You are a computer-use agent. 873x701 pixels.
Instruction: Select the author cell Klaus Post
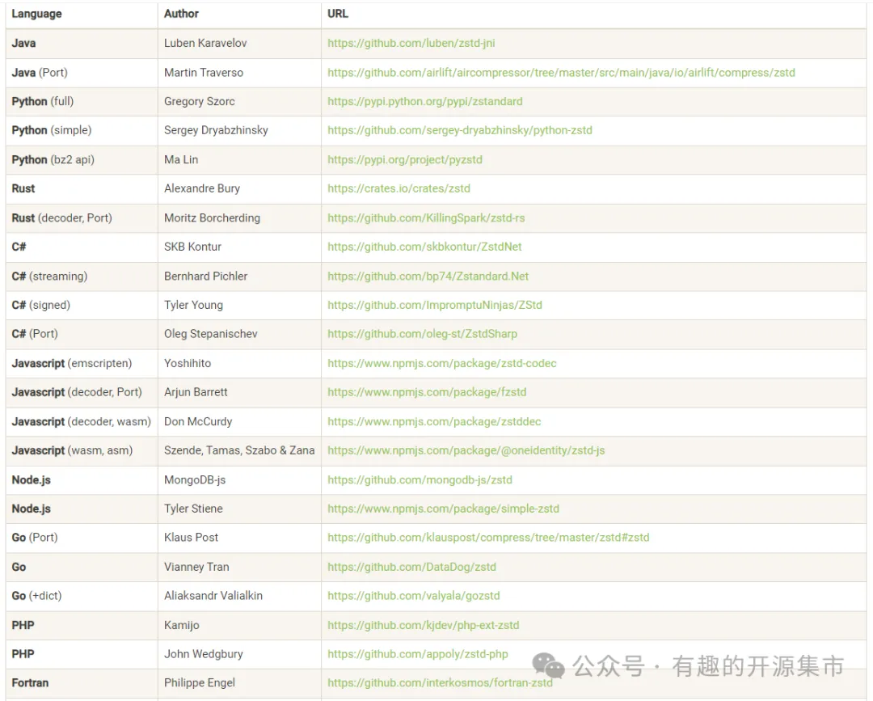click(x=239, y=538)
